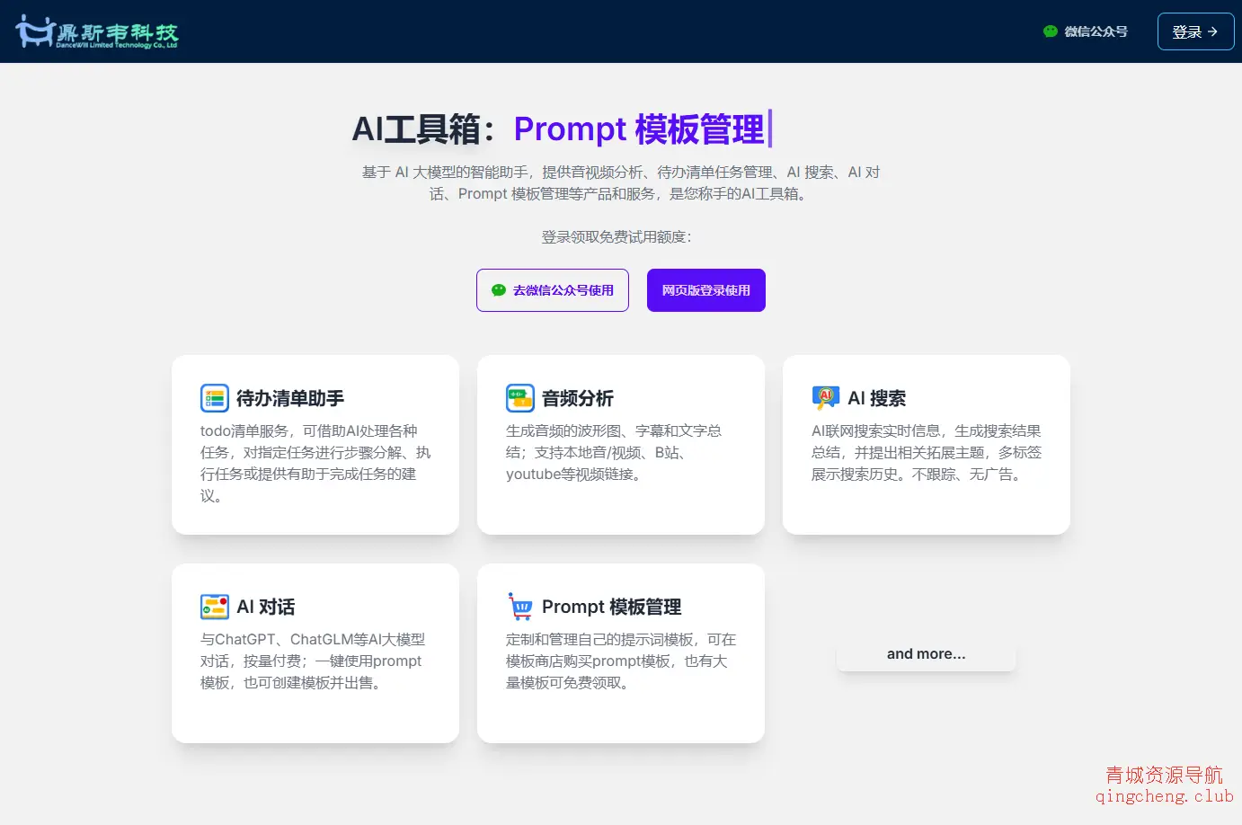
Task: Select the Prompt 模板管理 card heading
Action: 611,607
